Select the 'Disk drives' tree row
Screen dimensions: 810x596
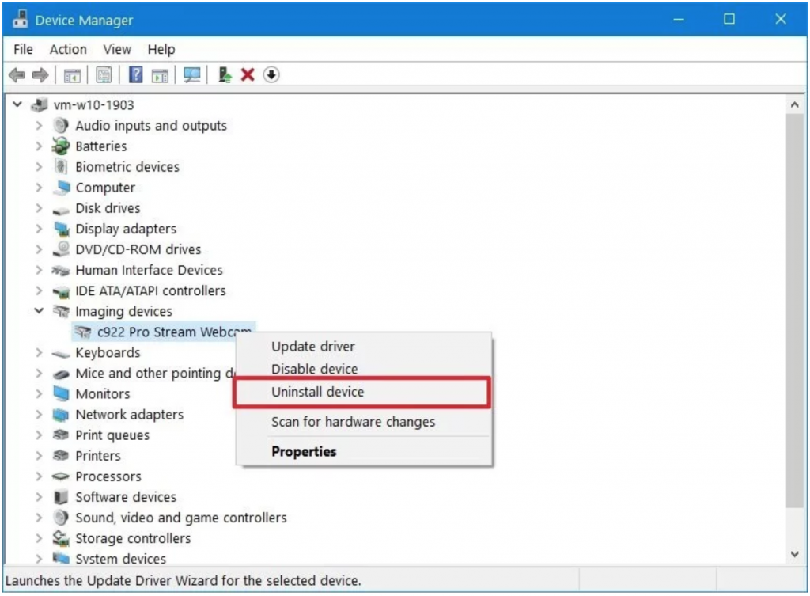pyautogui.click(x=108, y=208)
